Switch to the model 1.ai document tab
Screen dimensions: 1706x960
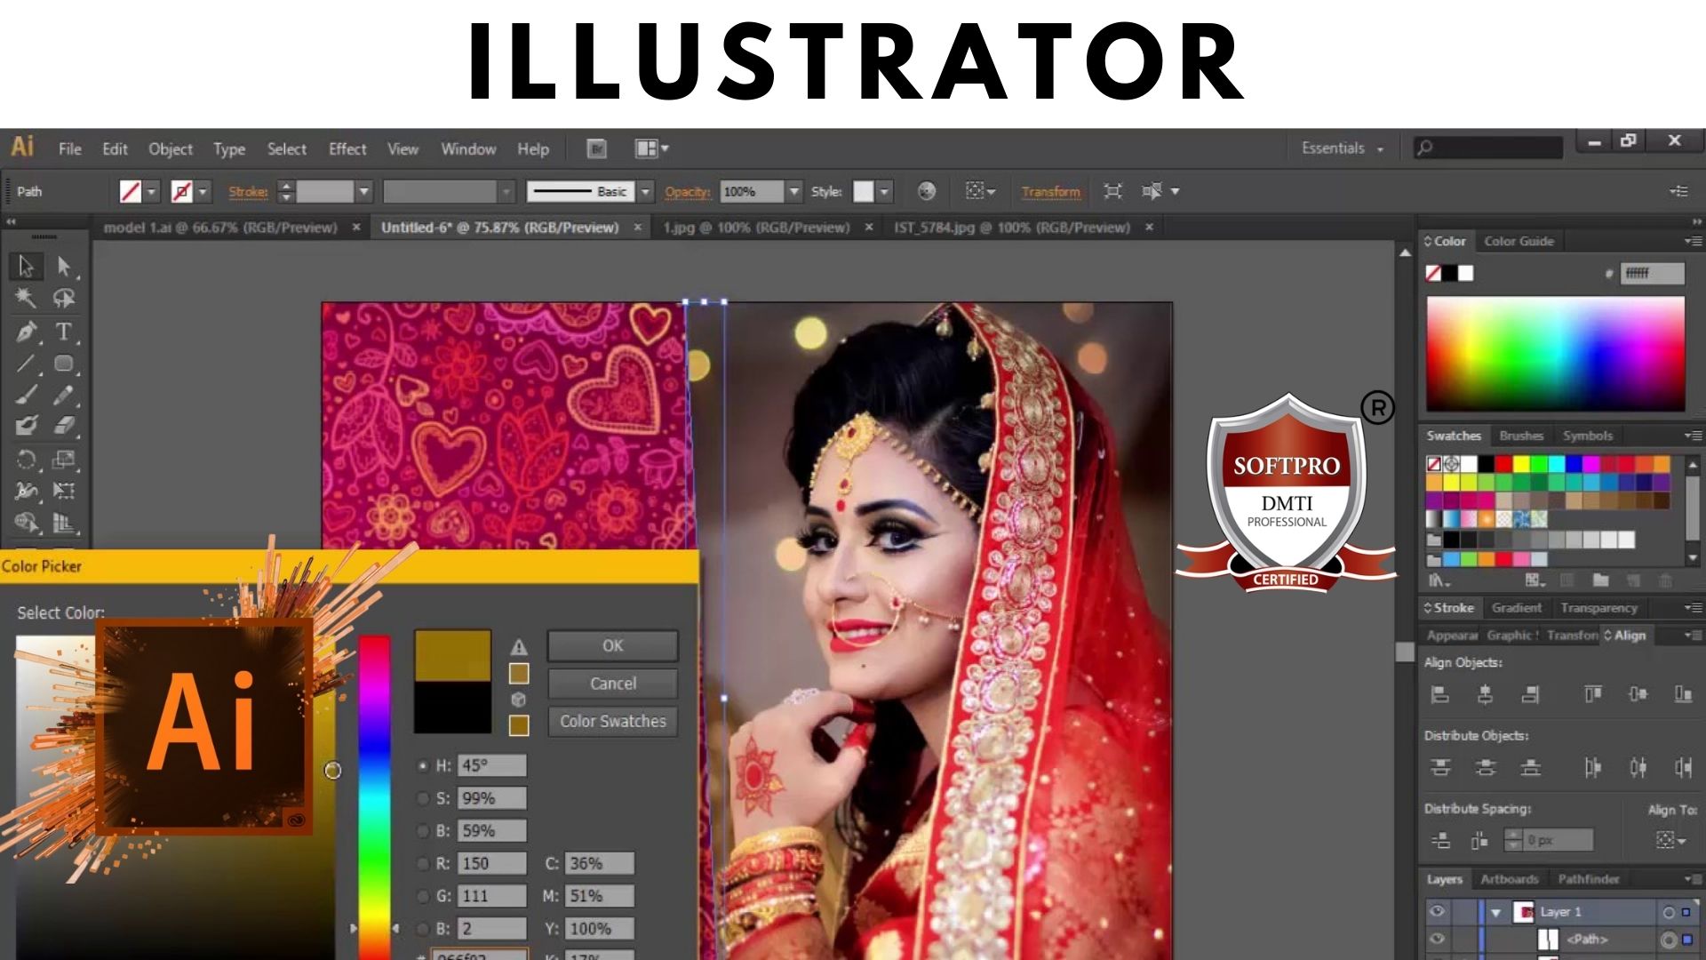click(220, 228)
